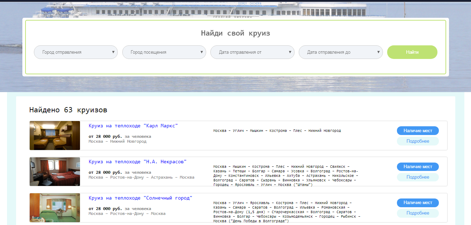The width and height of the screenshot is (471, 225).
Task: Open the "Город отправления" dropdown
Action: (x=75, y=52)
